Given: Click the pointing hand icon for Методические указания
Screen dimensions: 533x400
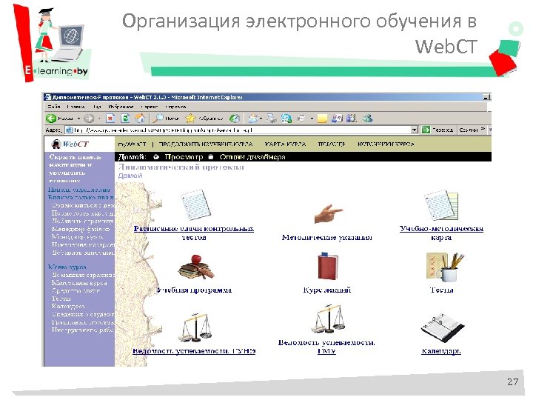Looking at the screenshot, I should point(328,213).
